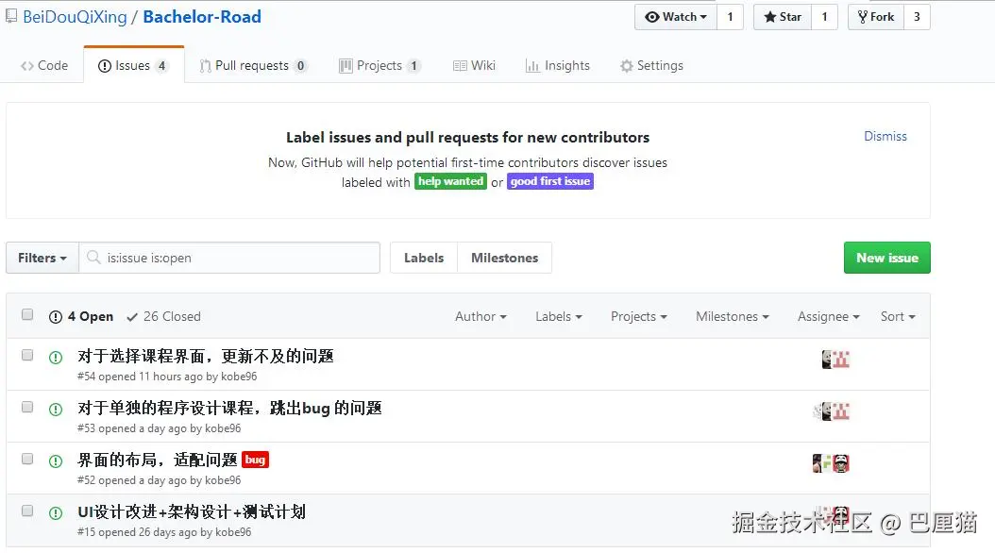Open issue 对于单独的程序设计课程，跳出bug 的问题
This screenshot has width=995, height=553.
tap(229, 409)
